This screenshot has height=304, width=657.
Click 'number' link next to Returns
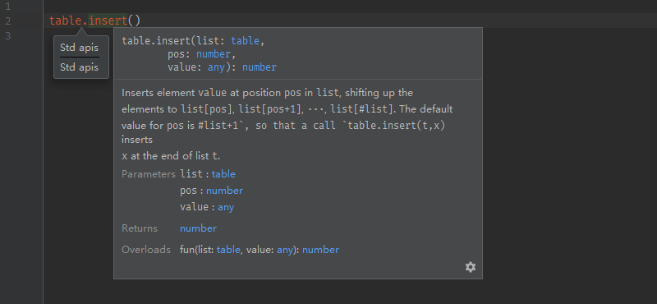pyautogui.click(x=198, y=228)
